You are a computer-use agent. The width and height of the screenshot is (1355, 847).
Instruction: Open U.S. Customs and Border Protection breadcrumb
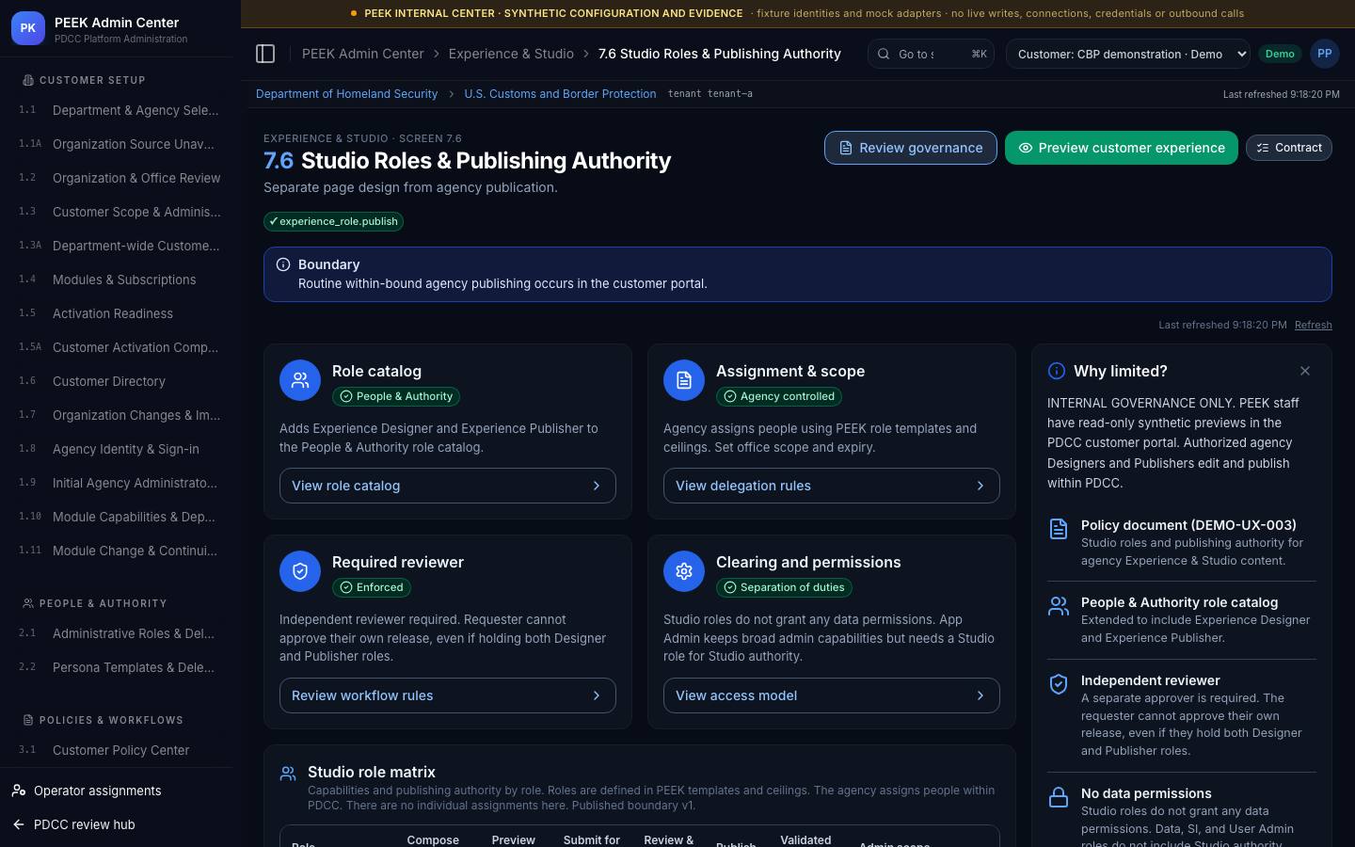tap(560, 94)
